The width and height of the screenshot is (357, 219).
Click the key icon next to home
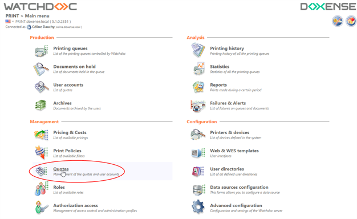(338, 22)
